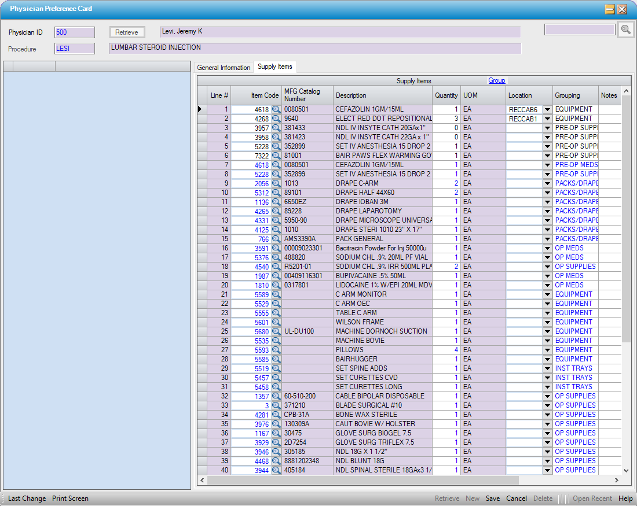Click lookup icon beside item code 4268
Image resolution: width=637 pixels, height=506 pixels.
tap(276, 119)
